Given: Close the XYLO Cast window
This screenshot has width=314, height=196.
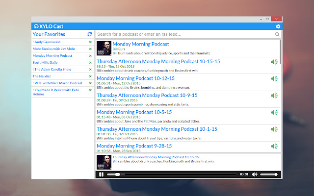Looking at the screenshot, I should click(276, 19).
